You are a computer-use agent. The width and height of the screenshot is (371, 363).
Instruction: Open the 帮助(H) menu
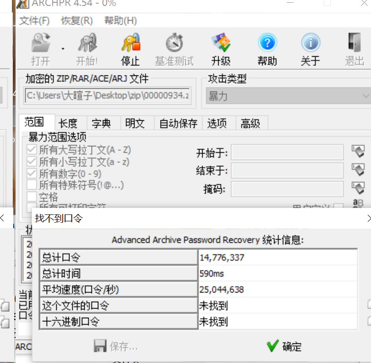(121, 21)
